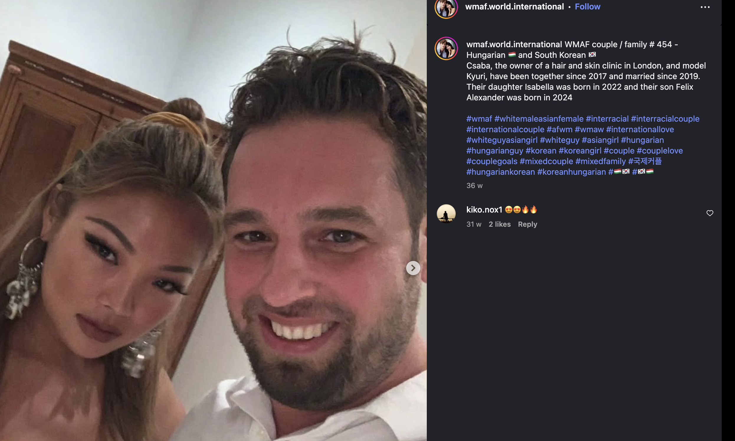Open the #couplegoals hashtag
Image resolution: width=735 pixels, height=441 pixels.
pos(492,161)
